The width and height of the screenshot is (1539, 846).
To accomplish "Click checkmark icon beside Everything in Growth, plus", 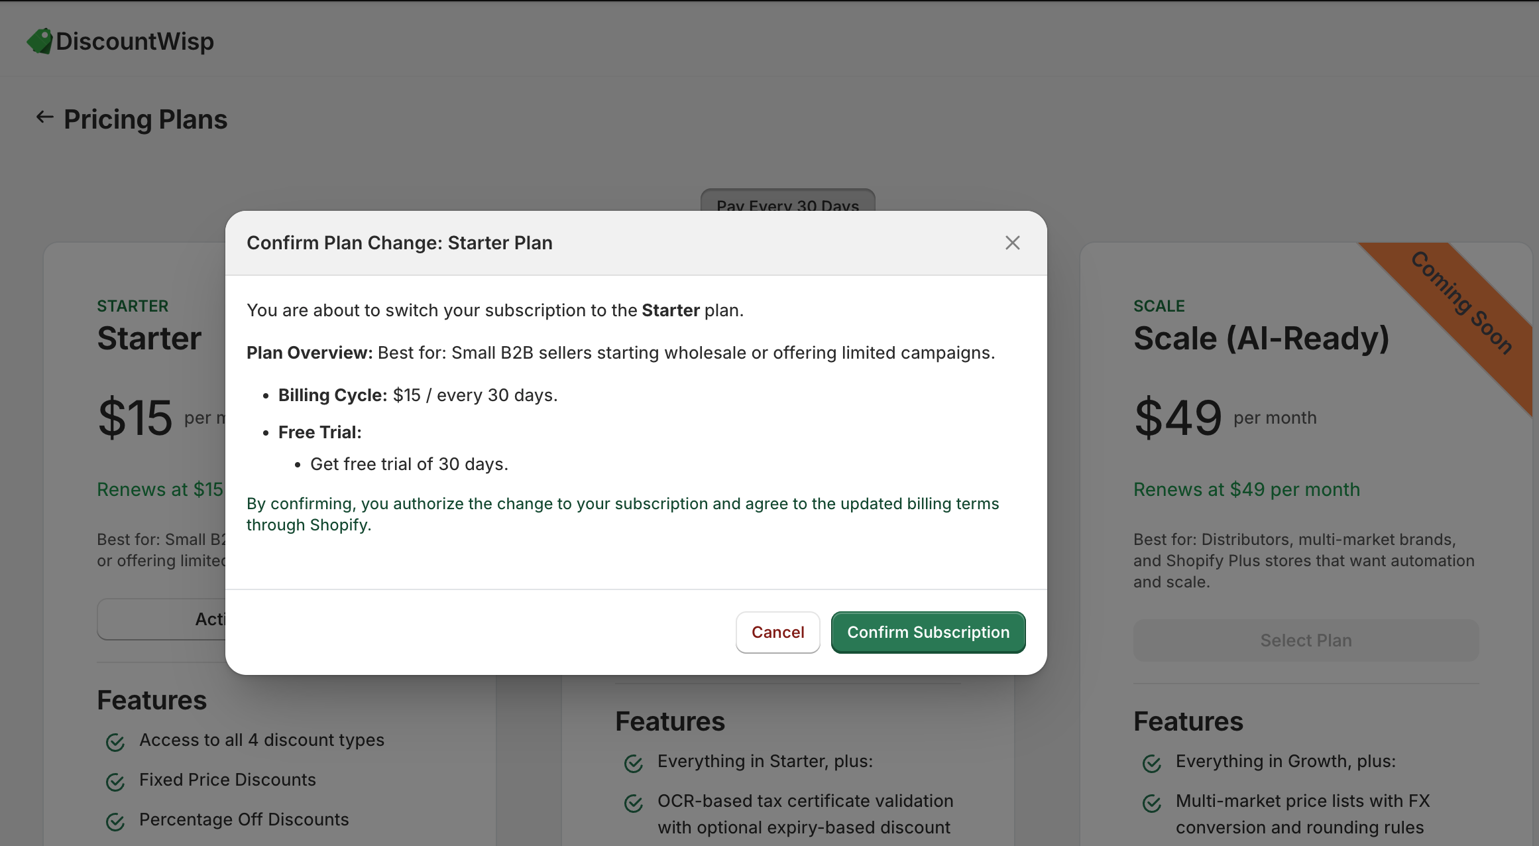I will pos(1152,763).
